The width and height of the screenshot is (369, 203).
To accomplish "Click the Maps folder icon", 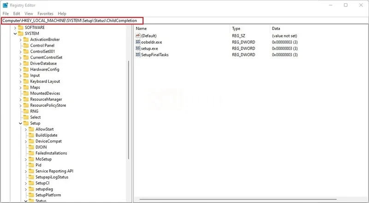I will tap(26, 87).
